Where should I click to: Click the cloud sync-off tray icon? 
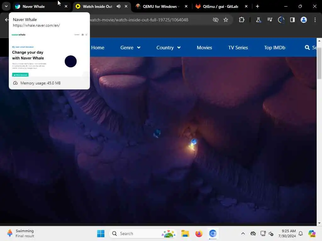(x=253, y=233)
